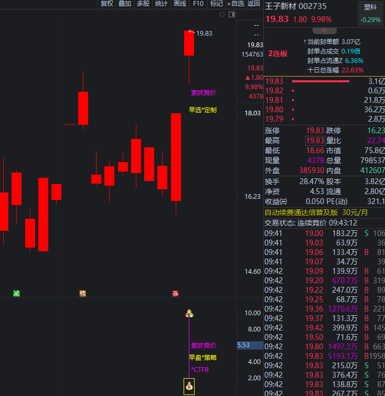The image size is (385, 396).
Task: Click the money bag indicator icon
Action: (x=189, y=387)
